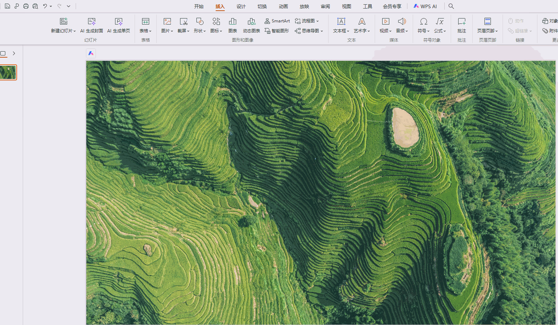Open the 艺术字 word art dropdown

click(x=362, y=31)
